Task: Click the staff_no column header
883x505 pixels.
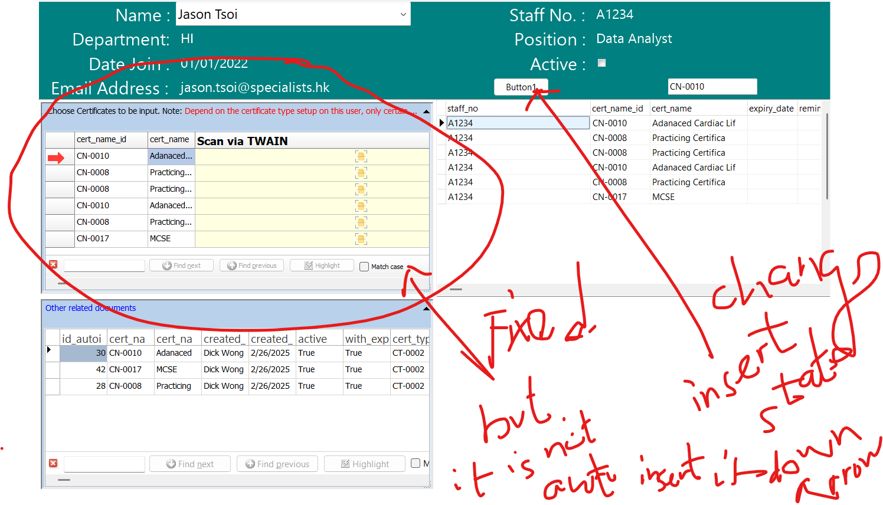Action: [x=518, y=109]
